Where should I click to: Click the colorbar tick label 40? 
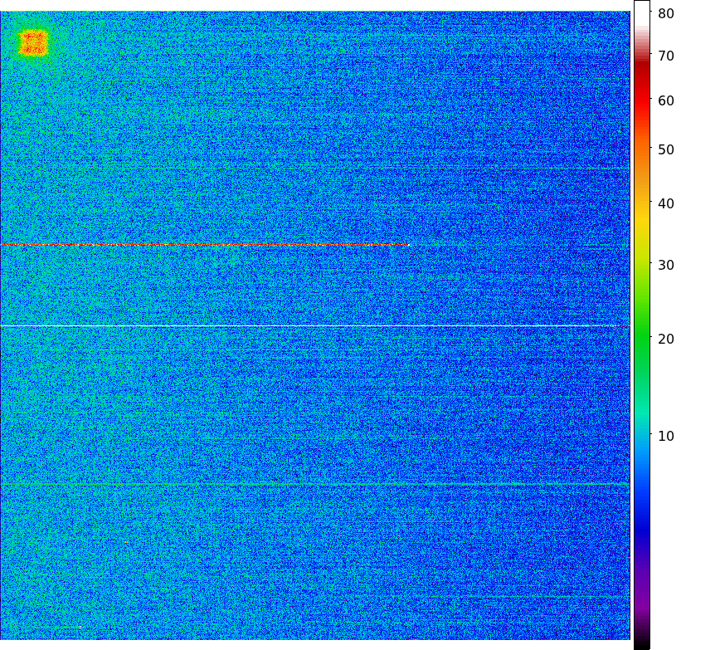(x=666, y=204)
